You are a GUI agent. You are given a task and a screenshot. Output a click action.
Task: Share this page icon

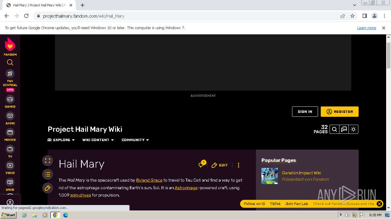tap(343, 16)
